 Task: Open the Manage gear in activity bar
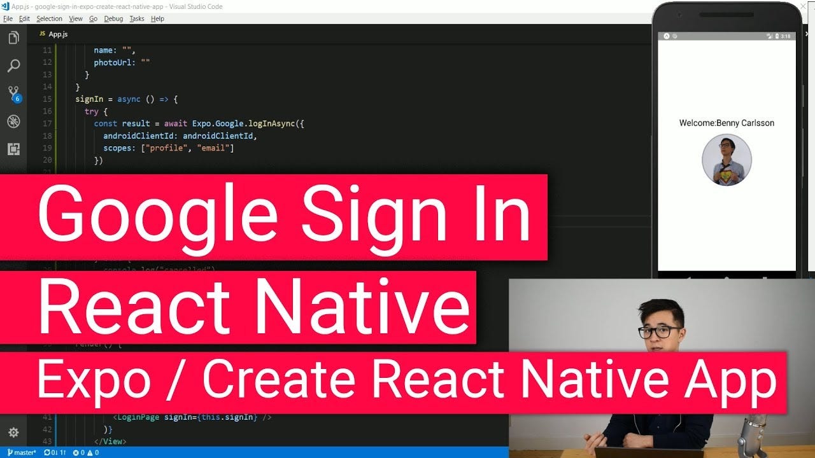click(x=13, y=433)
